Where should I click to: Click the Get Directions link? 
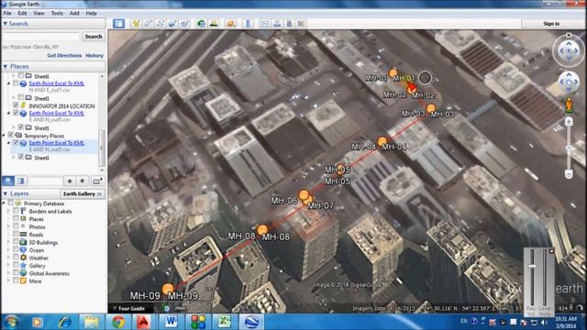point(64,55)
